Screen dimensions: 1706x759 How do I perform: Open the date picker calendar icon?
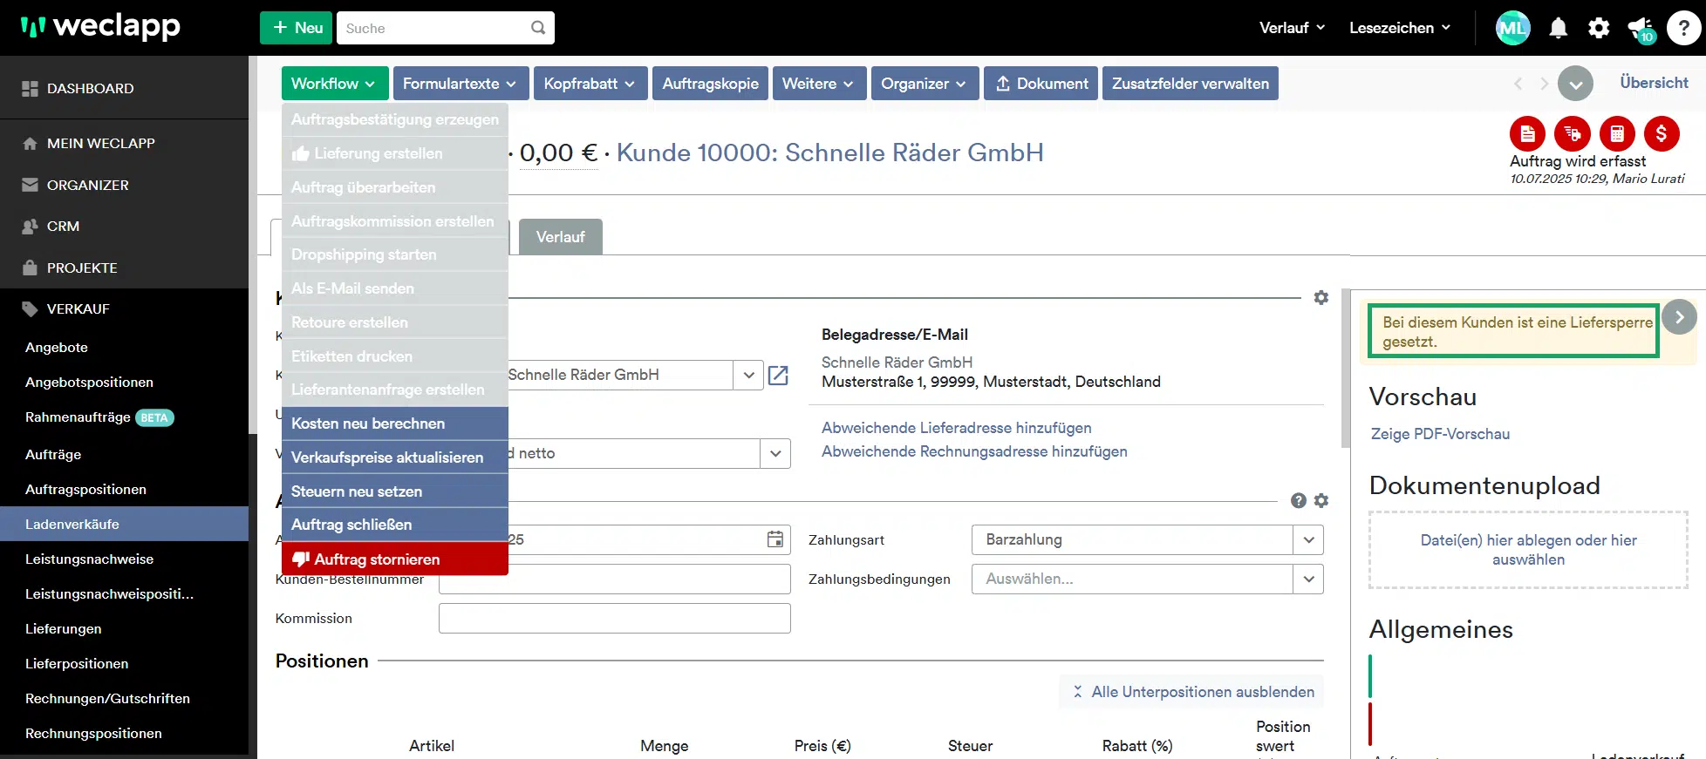click(x=775, y=539)
